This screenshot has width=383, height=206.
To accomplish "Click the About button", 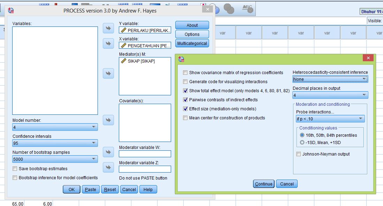I will coord(192,25).
